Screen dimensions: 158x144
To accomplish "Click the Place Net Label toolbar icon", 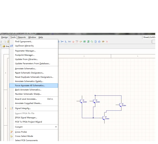I will (70, 41).
